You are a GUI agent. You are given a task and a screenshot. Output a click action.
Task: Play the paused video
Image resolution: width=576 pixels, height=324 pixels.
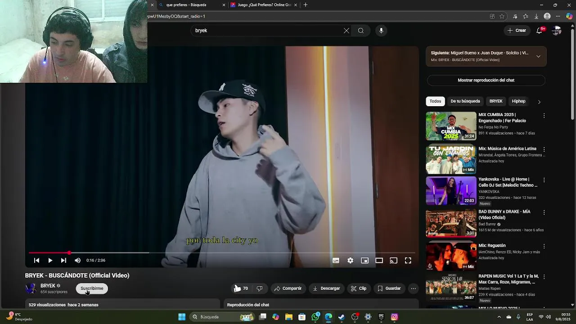point(50,260)
